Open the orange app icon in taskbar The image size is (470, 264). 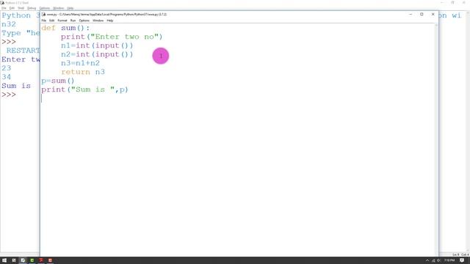coord(51,260)
